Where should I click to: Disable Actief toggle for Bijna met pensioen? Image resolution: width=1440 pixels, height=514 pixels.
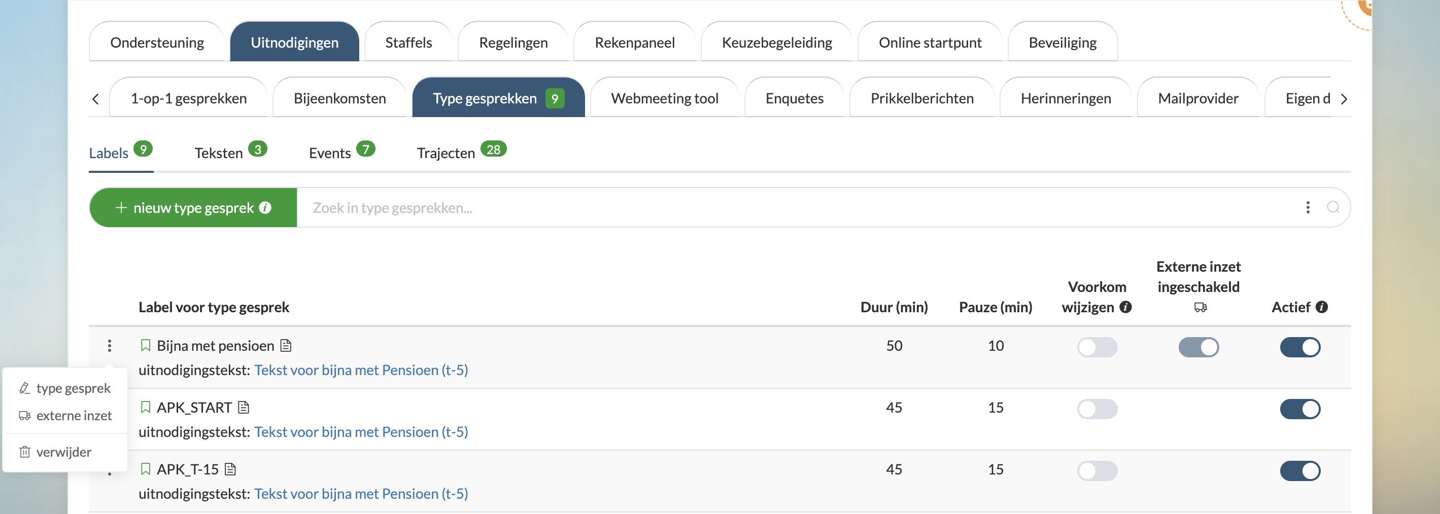point(1299,347)
